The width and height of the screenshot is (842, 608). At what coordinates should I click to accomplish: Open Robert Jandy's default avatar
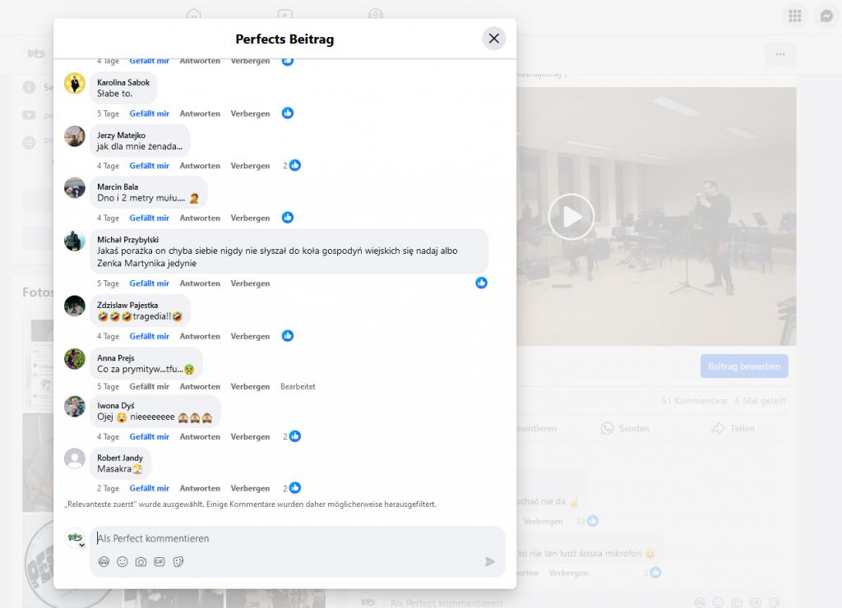click(x=75, y=458)
